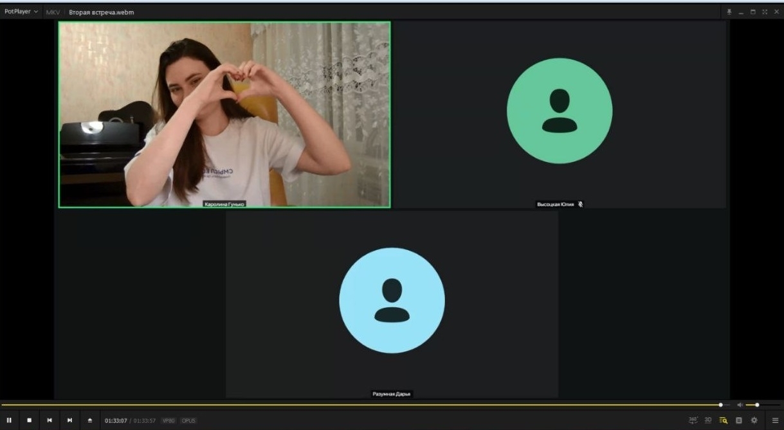Pause the video playback

pos(9,420)
